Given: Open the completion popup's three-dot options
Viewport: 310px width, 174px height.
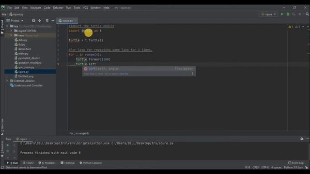Looking at the screenshot, I should [x=193, y=73].
